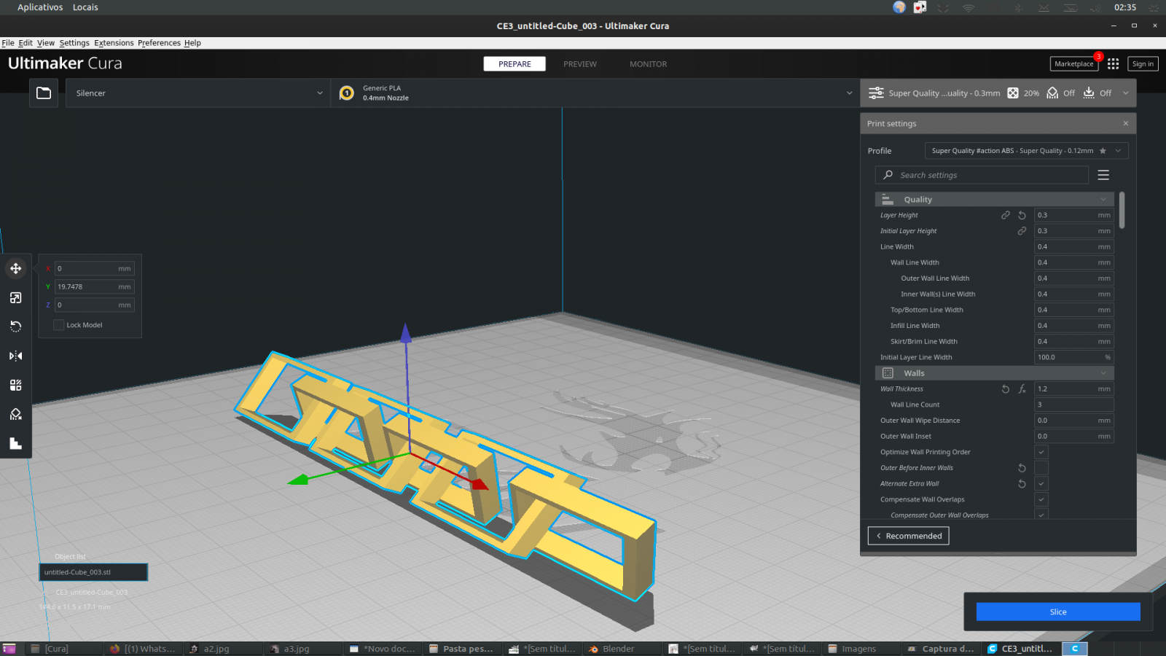
Task: Collapse print settings summary chevron
Action: 1126,93
